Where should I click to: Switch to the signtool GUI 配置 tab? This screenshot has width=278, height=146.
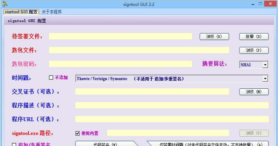click(21, 12)
